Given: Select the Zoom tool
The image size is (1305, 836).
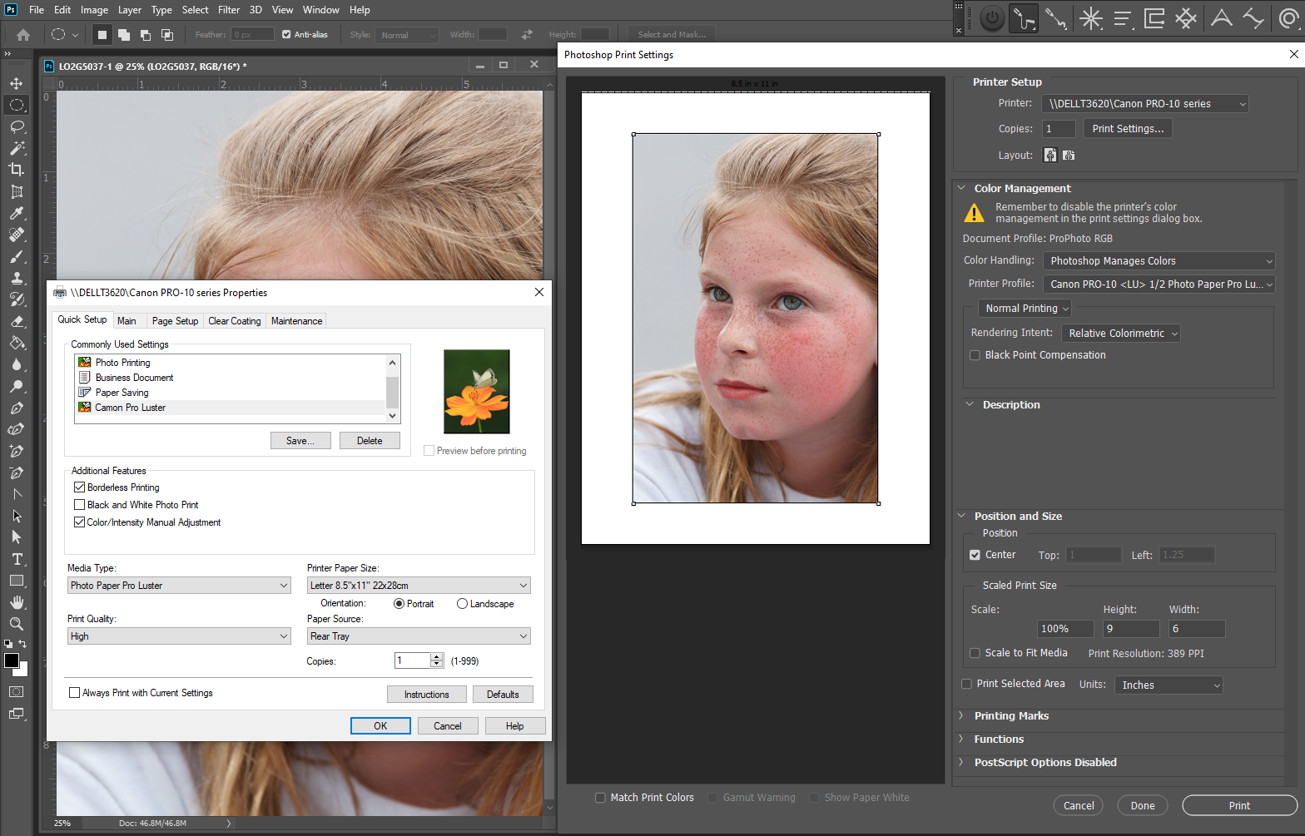Looking at the screenshot, I should (16, 624).
